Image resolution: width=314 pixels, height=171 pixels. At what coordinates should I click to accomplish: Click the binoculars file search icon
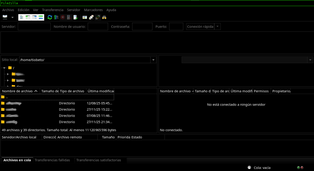point(104,17)
